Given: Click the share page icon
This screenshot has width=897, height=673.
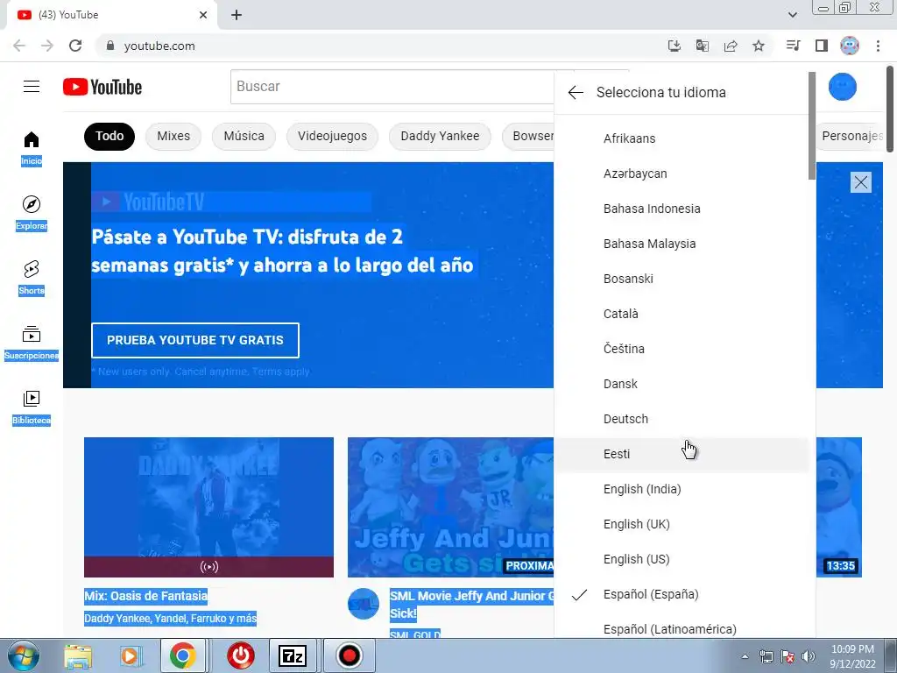Looking at the screenshot, I should 731,46.
